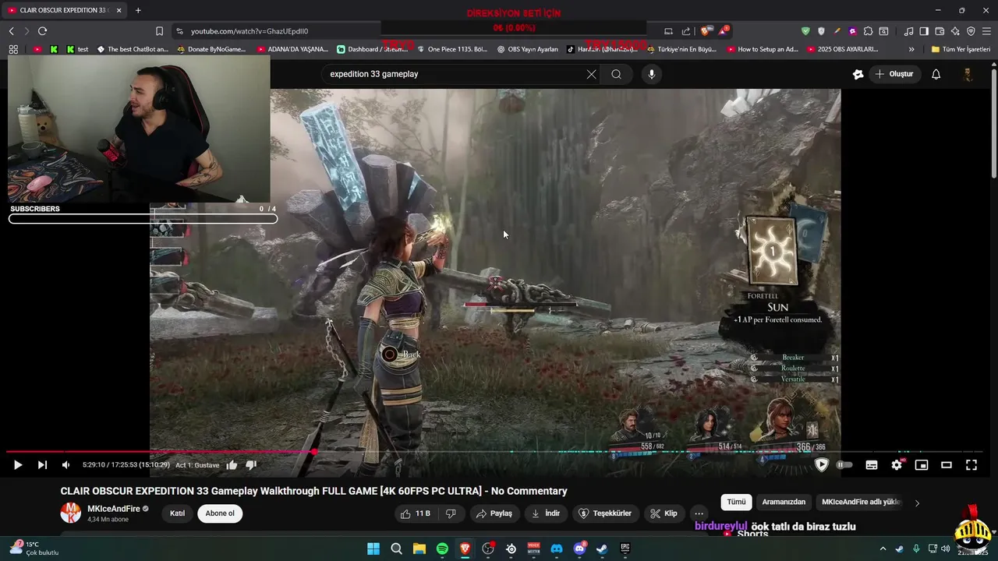Open 'How to Setup an Ad...' bookmark

pyautogui.click(x=763, y=49)
